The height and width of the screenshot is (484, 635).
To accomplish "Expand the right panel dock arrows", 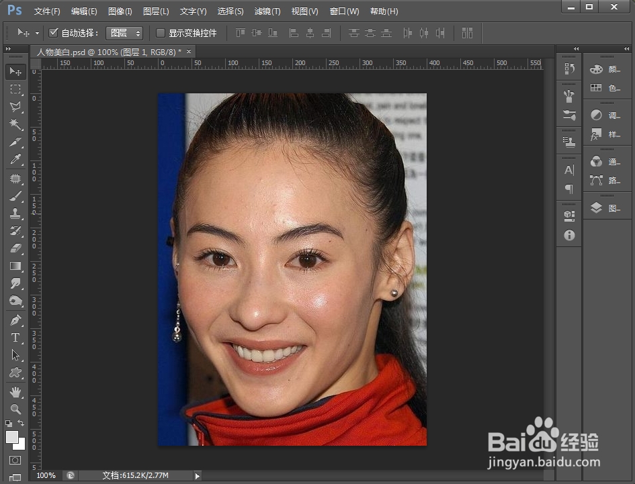I will tap(627, 48).
